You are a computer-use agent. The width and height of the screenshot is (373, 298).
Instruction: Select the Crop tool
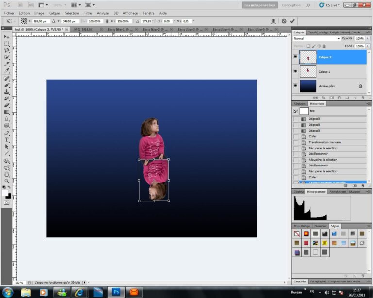(x=7, y=64)
